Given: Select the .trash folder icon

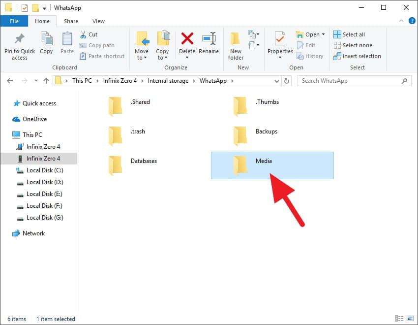Looking at the screenshot, I should click(115, 136).
